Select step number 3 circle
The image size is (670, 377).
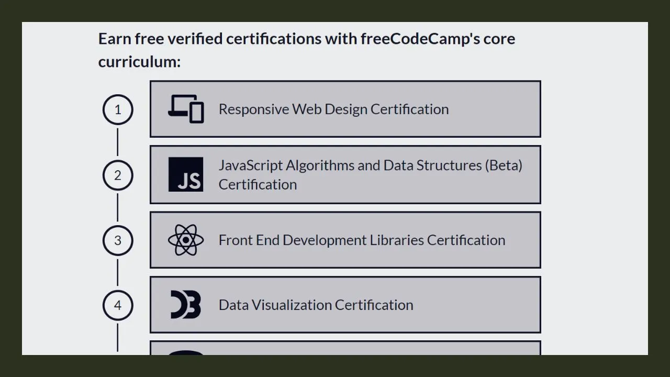coord(118,240)
